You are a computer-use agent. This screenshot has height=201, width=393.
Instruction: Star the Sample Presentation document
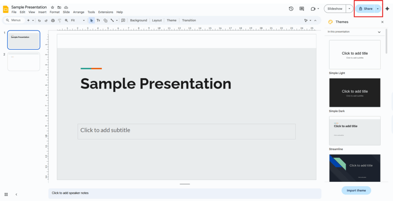pyautogui.click(x=53, y=7)
